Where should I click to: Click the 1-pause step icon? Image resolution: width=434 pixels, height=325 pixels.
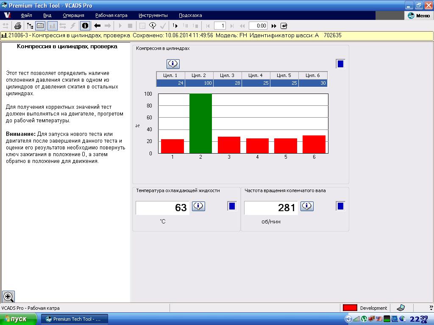tap(186, 26)
